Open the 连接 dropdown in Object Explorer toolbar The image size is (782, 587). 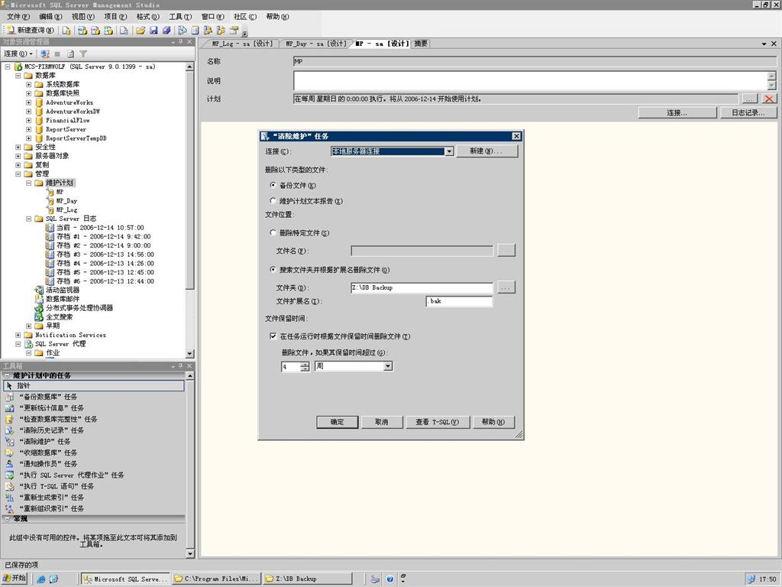click(x=18, y=54)
